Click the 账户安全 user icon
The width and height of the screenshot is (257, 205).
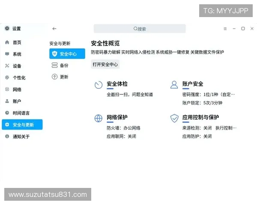coord(174,85)
